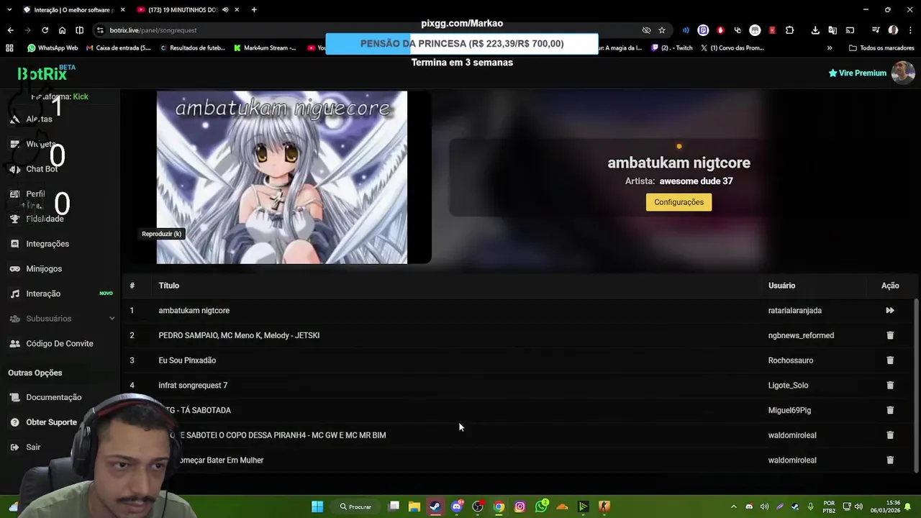Click the Reproduzir (k) play control
This screenshot has height=518, width=921.
point(162,234)
